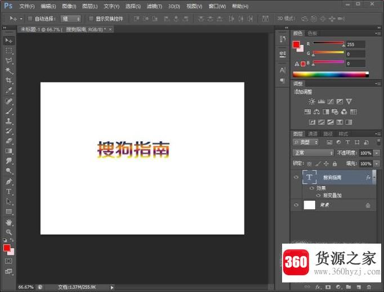Change screen mode icon in toolbox

coord(8,271)
